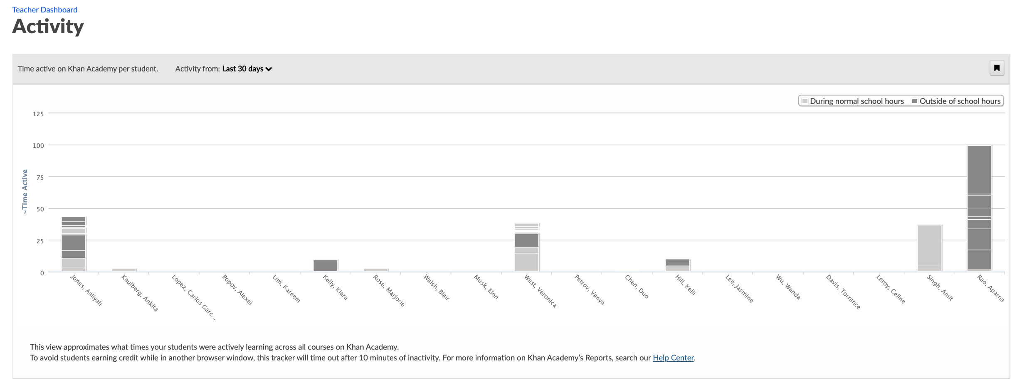
Task: Click the Musk, Elon axis label
Action: click(486, 287)
